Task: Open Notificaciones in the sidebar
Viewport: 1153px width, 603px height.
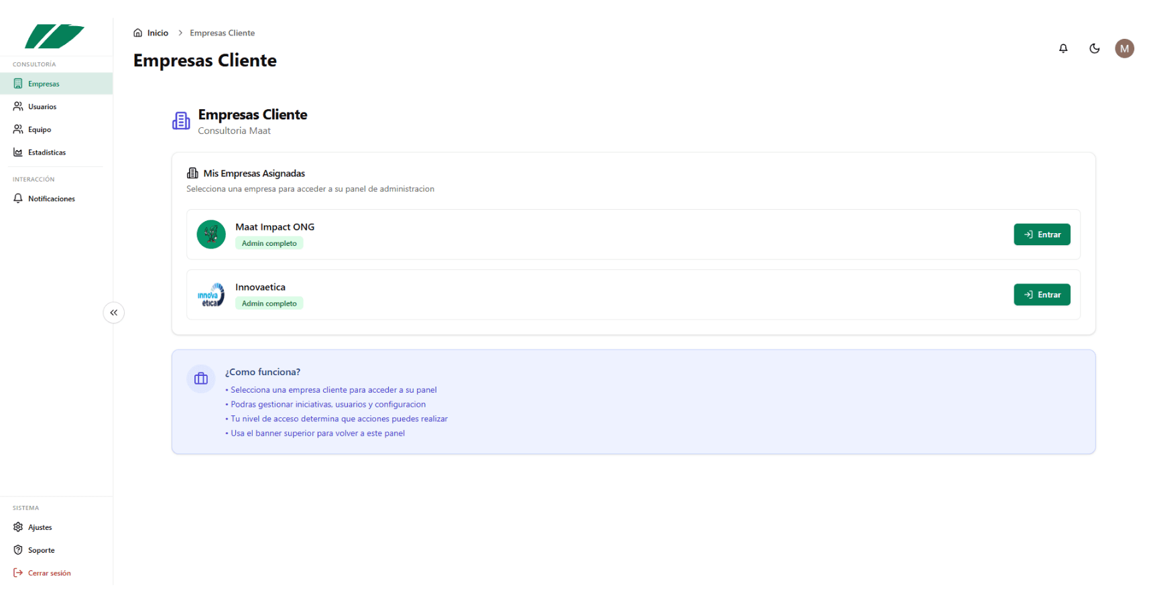Action: [52, 198]
